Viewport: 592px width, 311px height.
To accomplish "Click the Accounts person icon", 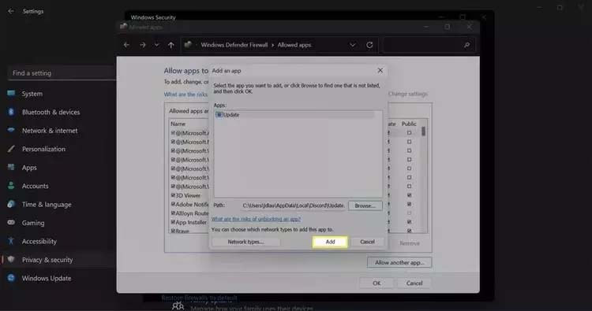I will pyautogui.click(x=11, y=185).
